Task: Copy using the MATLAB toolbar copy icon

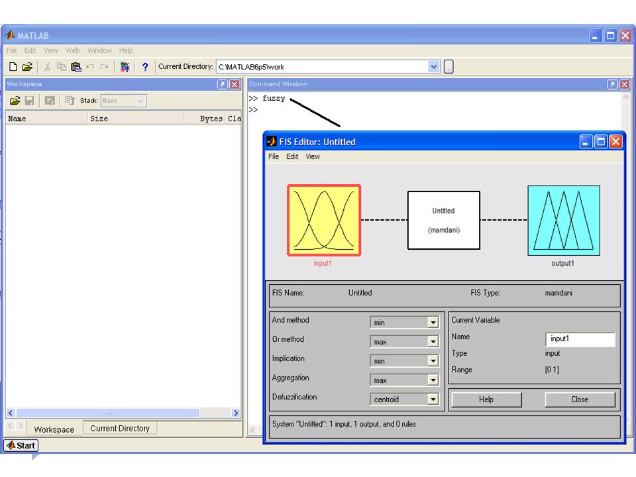Action: coord(62,67)
